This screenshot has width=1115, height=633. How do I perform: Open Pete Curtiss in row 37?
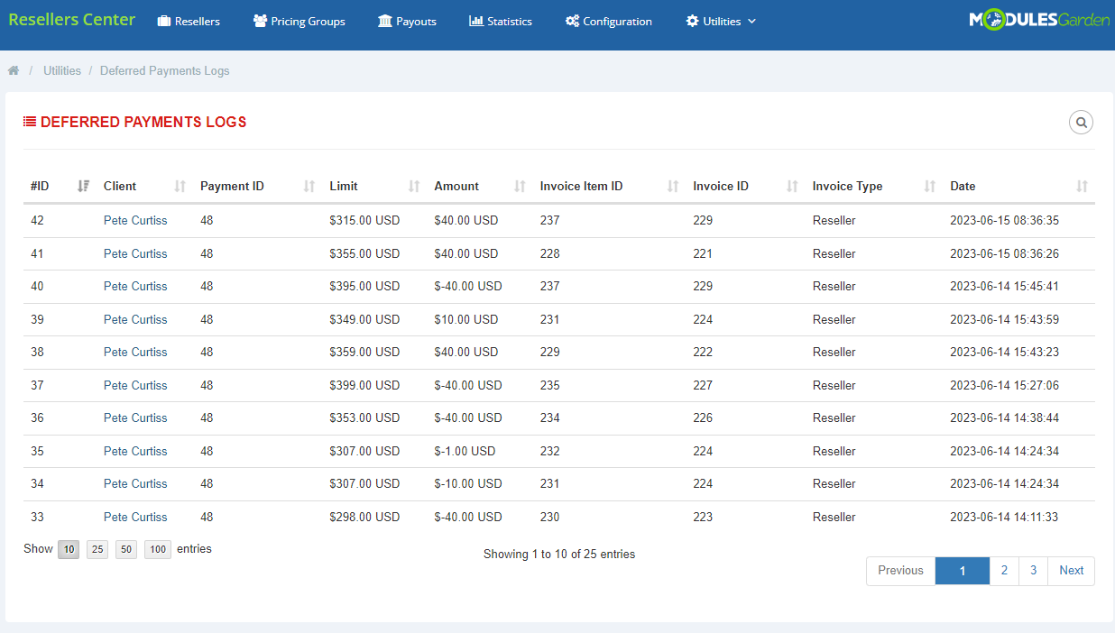(135, 385)
